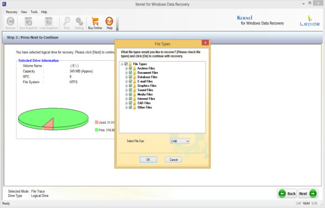Image resolution: width=325 pixels, height=208 pixels.
Task: Expand the Database Files tree node
Action: coord(127,77)
